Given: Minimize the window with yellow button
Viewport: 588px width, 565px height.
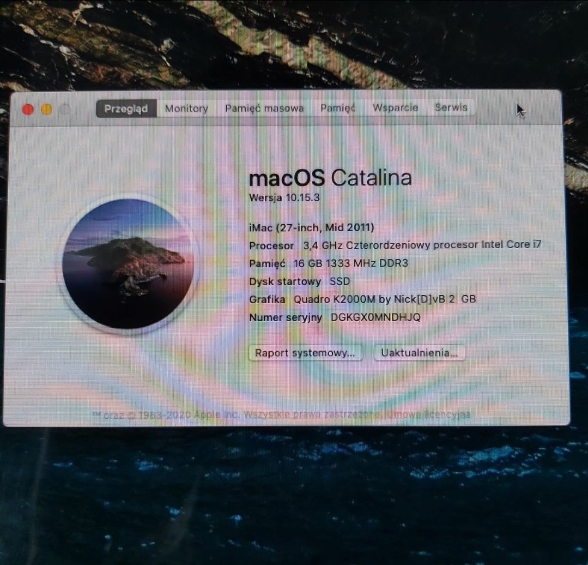Looking at the screenshot, I should tap(46, 109).
